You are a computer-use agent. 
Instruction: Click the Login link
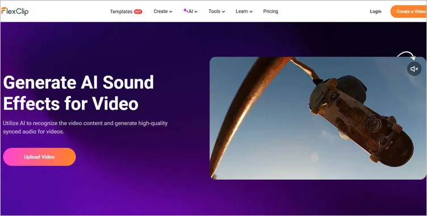click(375, 11)
